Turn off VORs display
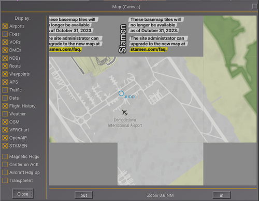 [5, 42]
